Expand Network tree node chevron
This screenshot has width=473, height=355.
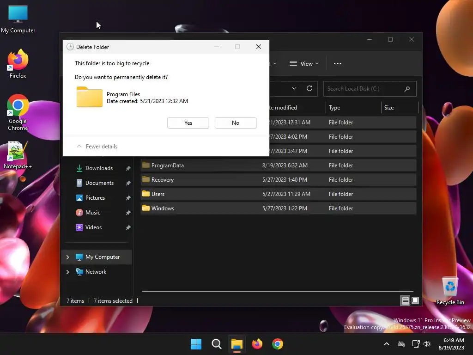(x=67, y=272)
